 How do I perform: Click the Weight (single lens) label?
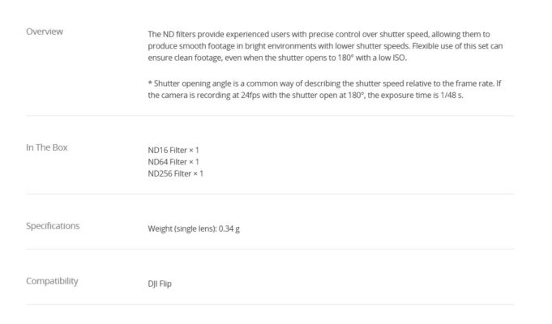pyautogui.click(x=183, y=228)
